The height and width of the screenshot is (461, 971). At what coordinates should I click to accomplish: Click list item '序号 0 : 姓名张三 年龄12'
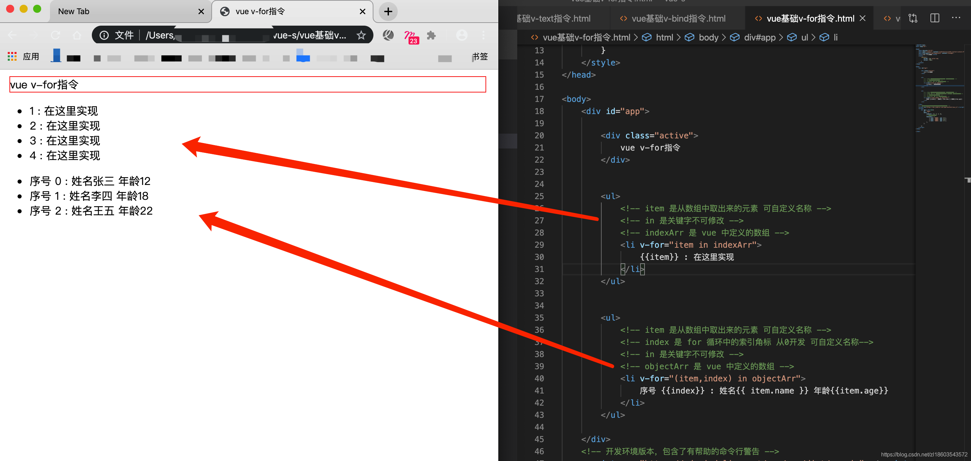click(90, 181)
